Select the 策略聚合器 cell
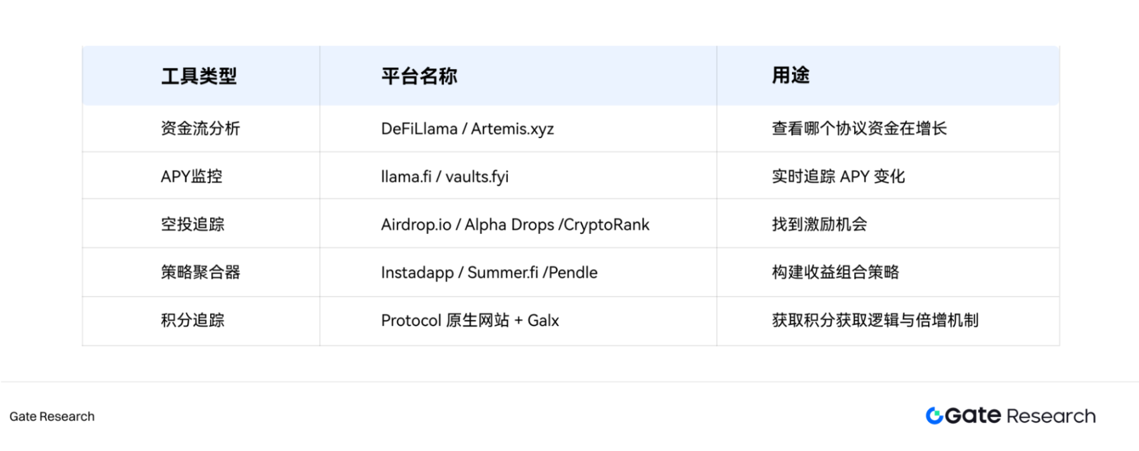Screen dimensions: 1139x451 pyautogui.click(x=200, y=272)
